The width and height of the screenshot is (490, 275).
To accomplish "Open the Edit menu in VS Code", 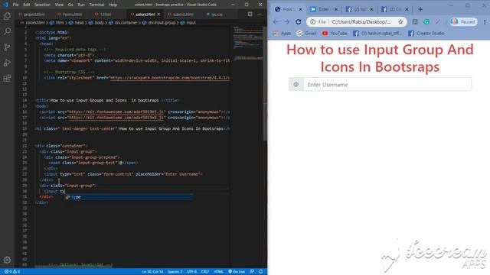I will (x=27, y=5).
